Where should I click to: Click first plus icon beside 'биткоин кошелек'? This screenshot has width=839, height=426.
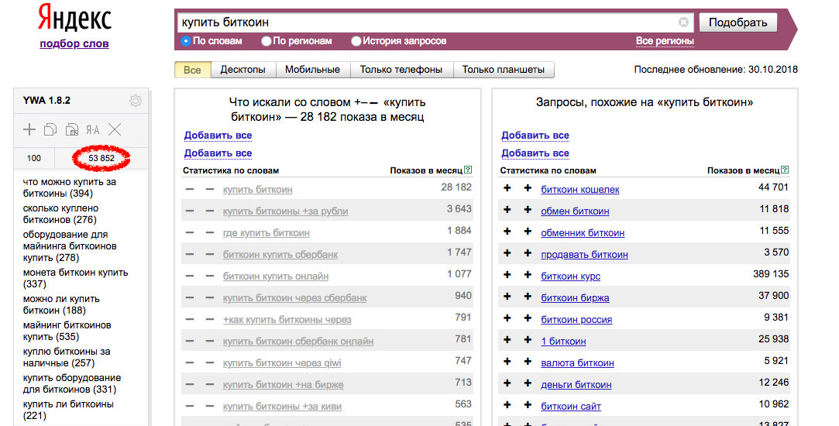(x=507, y=188)
